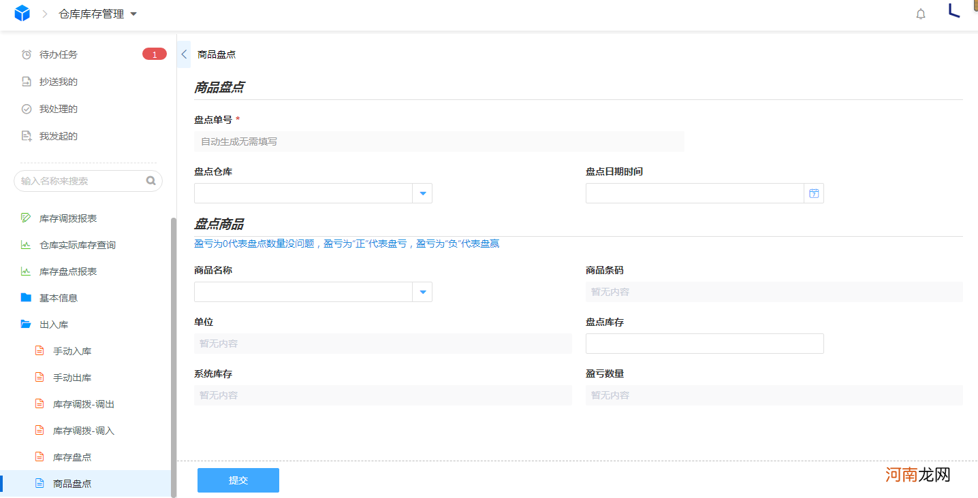Click the blue hint text starting with 盈亏为0
The image size is (978, 498).
tap(347, 244)
